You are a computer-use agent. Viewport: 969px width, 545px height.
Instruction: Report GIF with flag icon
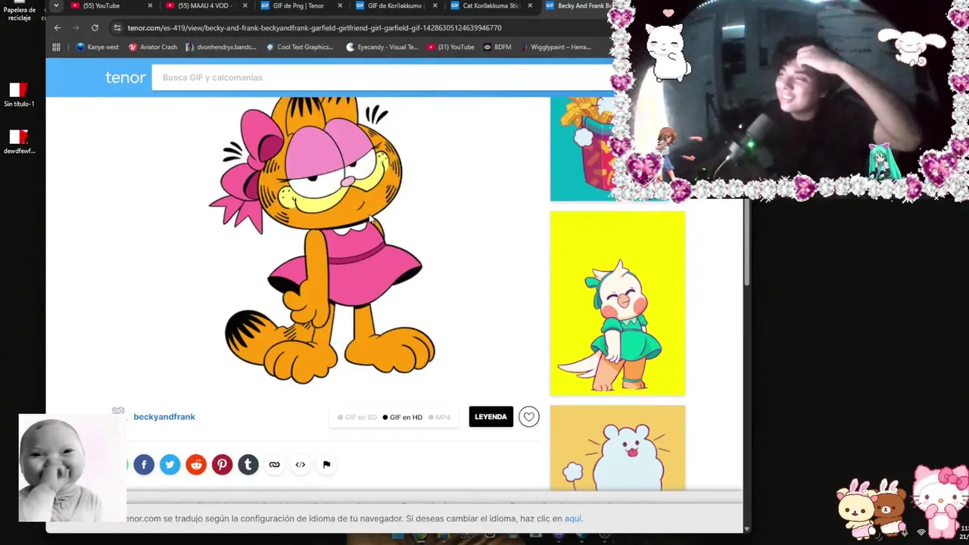(x=326, y=465)
